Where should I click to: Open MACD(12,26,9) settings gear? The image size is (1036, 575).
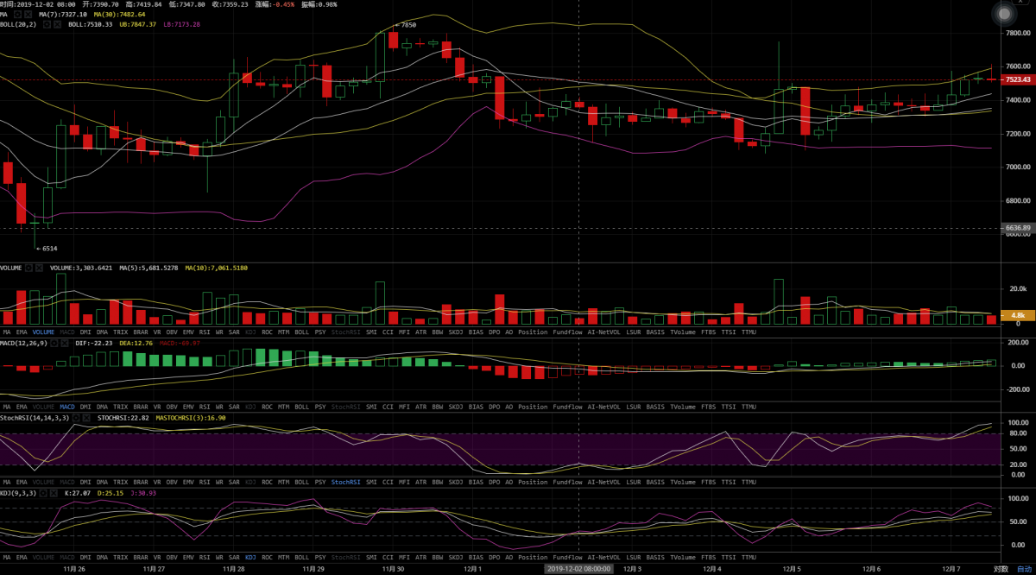pos(54,343)
